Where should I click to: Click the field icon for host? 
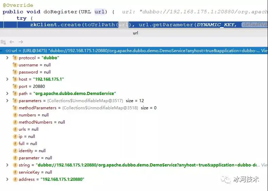click(15, 79)
